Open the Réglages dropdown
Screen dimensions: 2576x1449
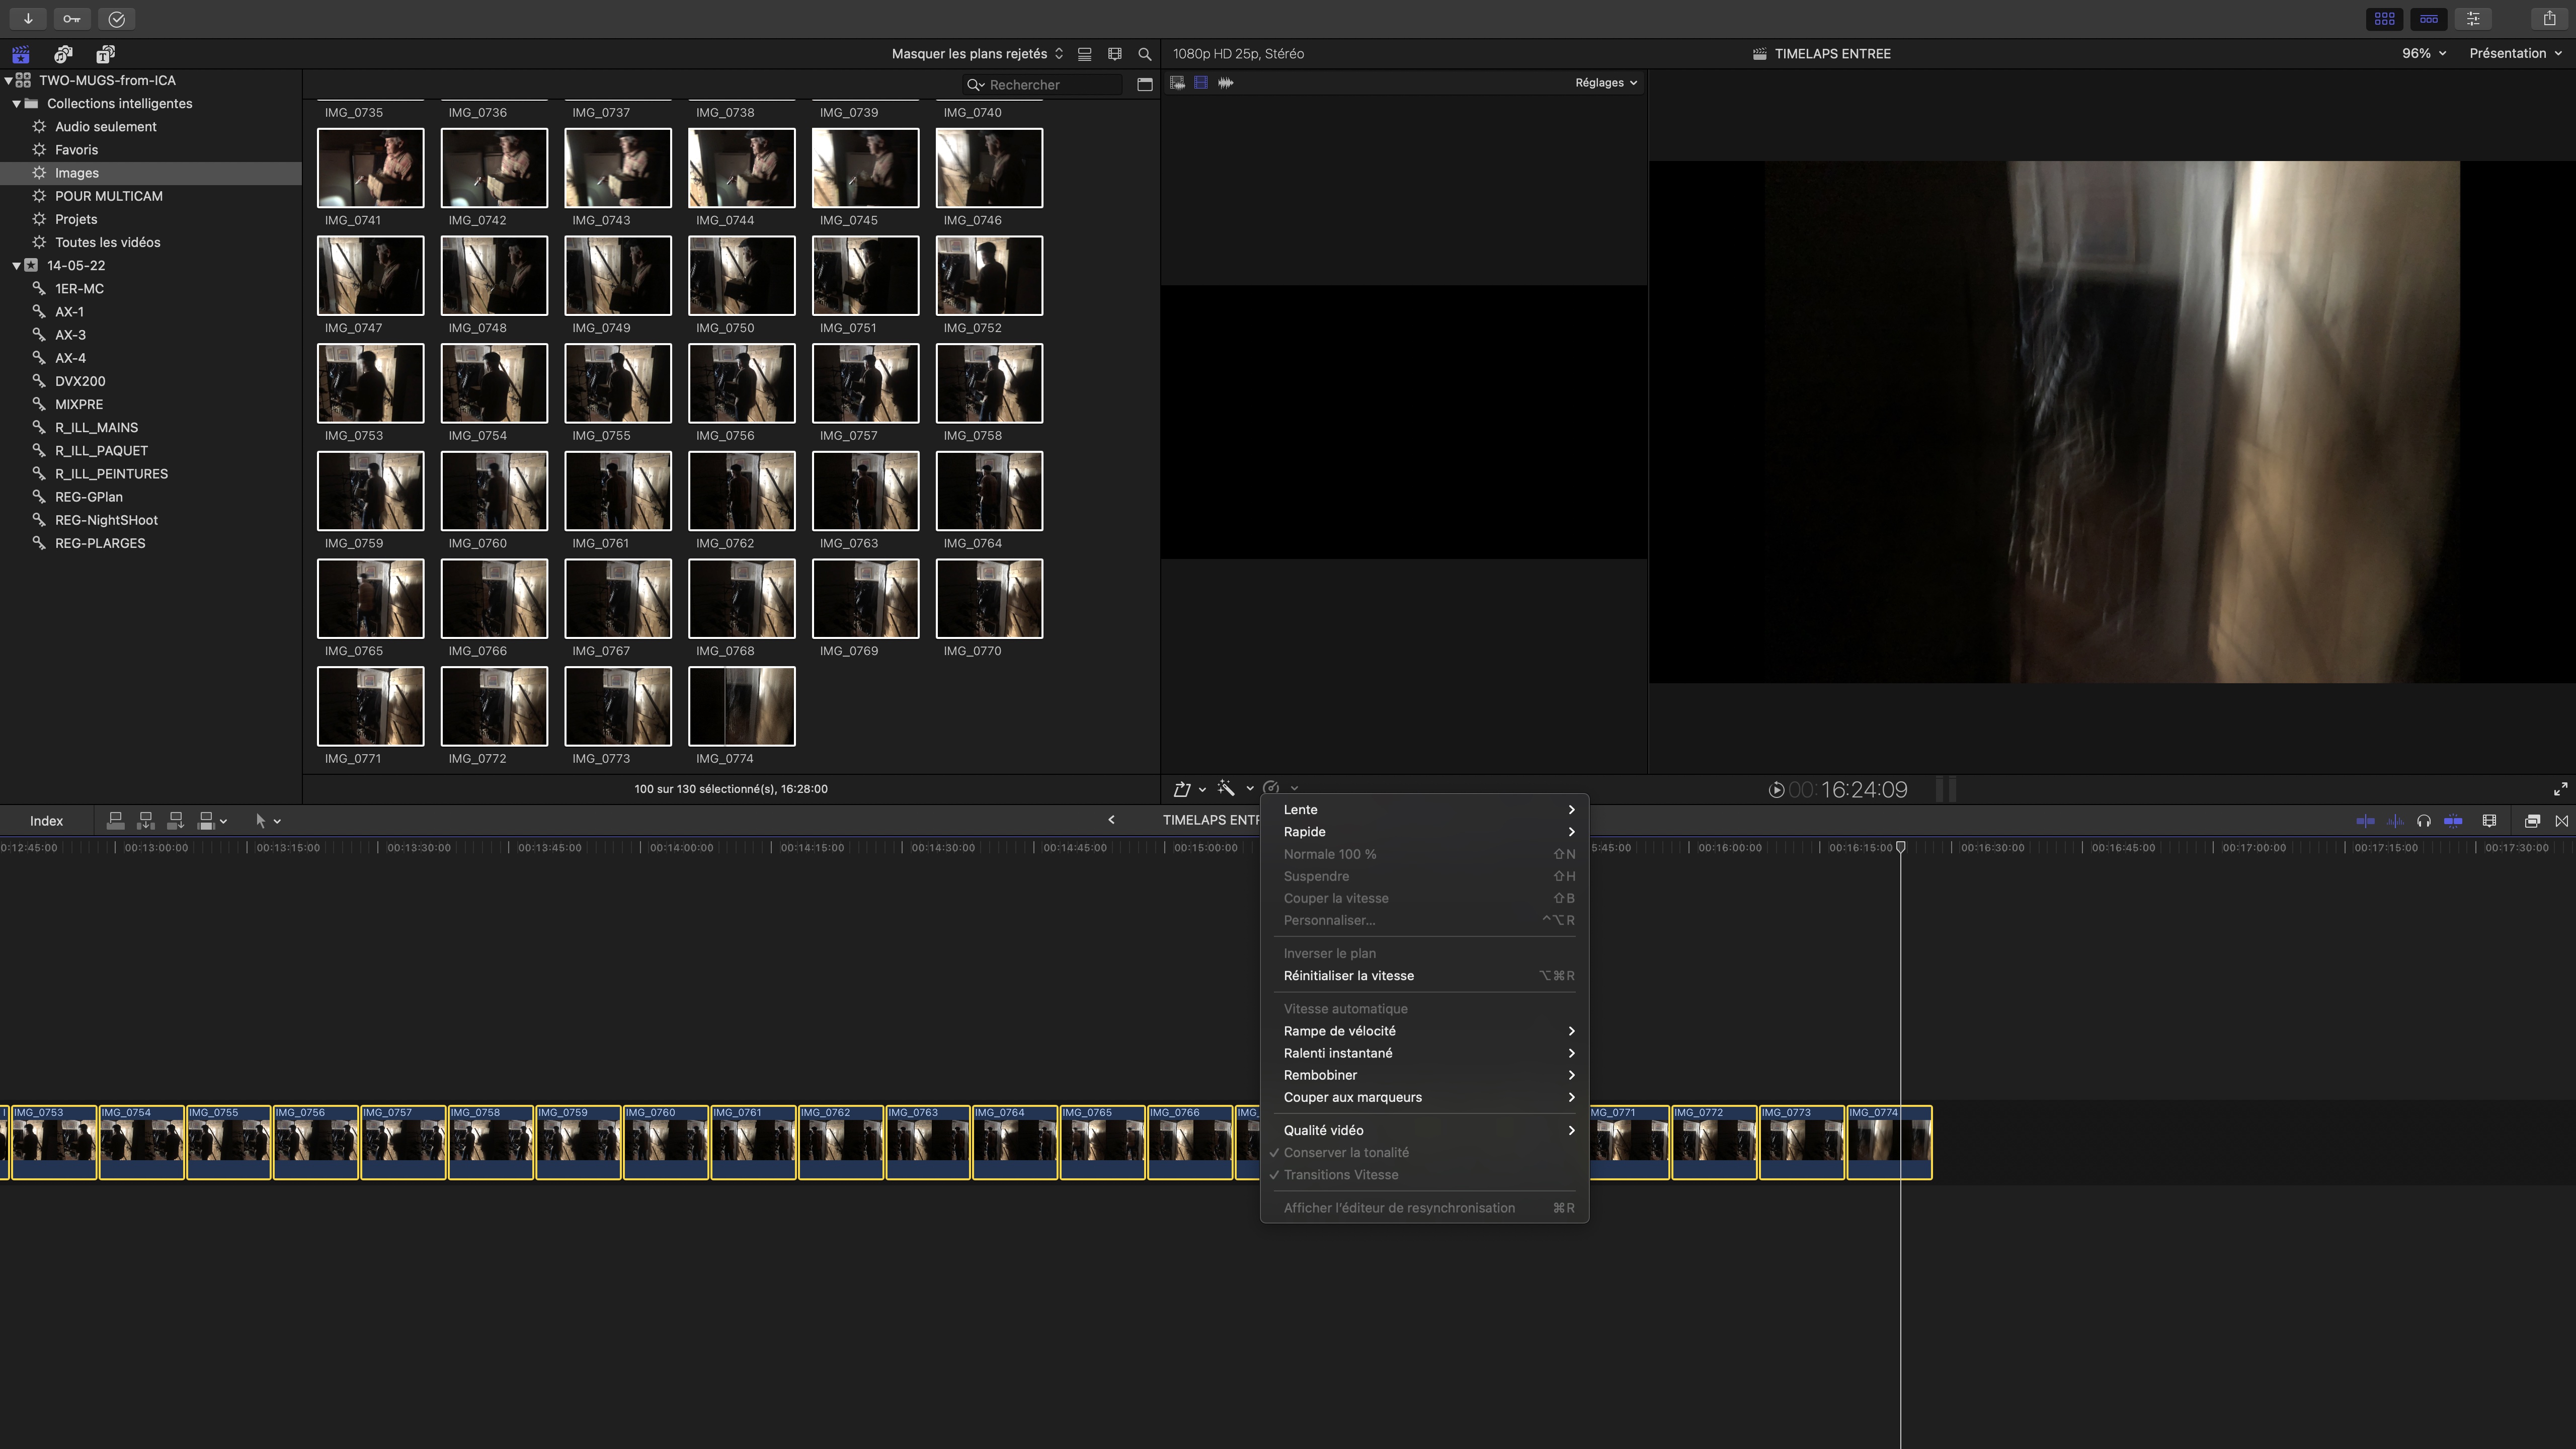[1605, 83]
